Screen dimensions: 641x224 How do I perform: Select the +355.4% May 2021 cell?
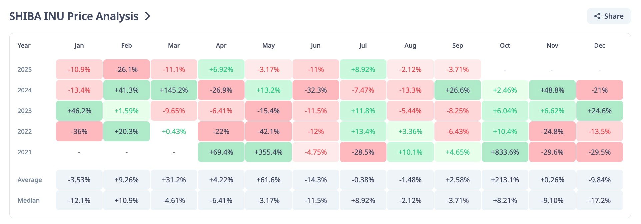pos(268,152)
